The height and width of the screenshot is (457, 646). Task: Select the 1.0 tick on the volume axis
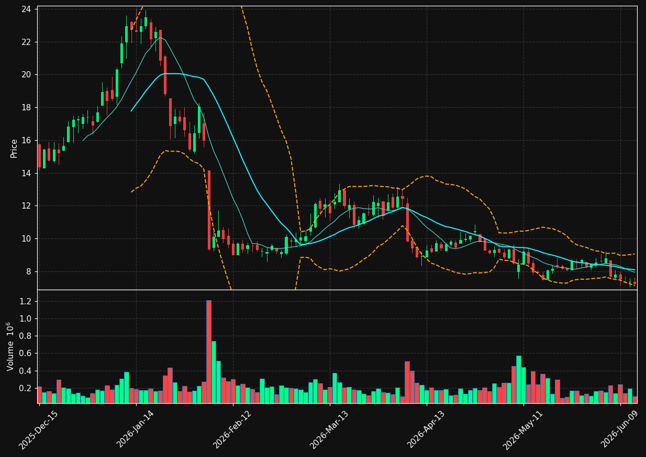26,319
